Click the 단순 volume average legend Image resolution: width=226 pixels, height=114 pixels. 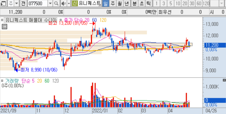pos(26,81)
